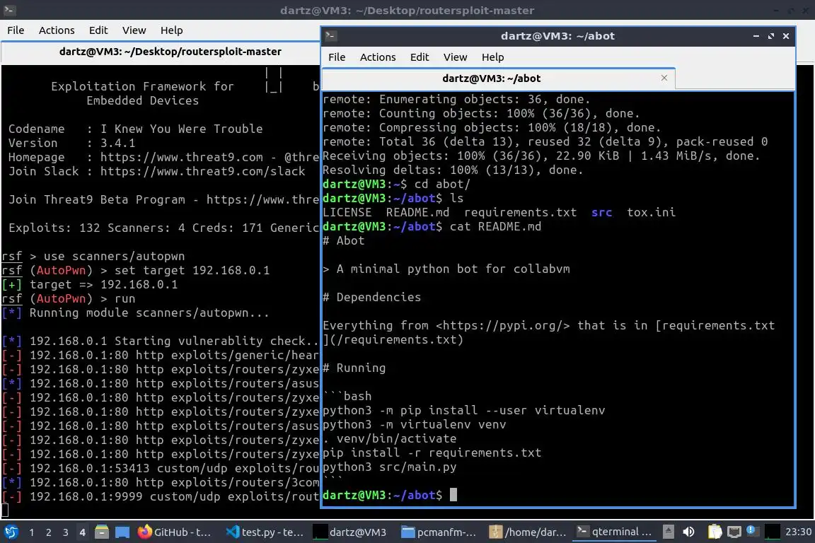This screenshot has height=543, width=815.
Task: Open View menu in abot terminal window
Action: click(456, 57)
